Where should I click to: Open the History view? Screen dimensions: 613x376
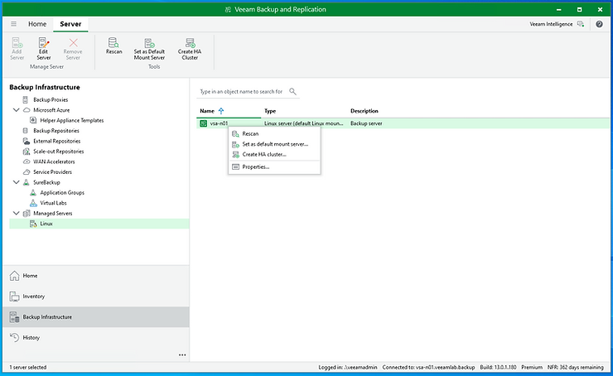coord(96,337)
